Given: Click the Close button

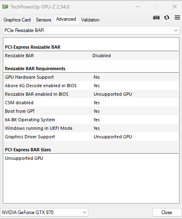Looking at the screenshot, I should click(x=167, y=213).
